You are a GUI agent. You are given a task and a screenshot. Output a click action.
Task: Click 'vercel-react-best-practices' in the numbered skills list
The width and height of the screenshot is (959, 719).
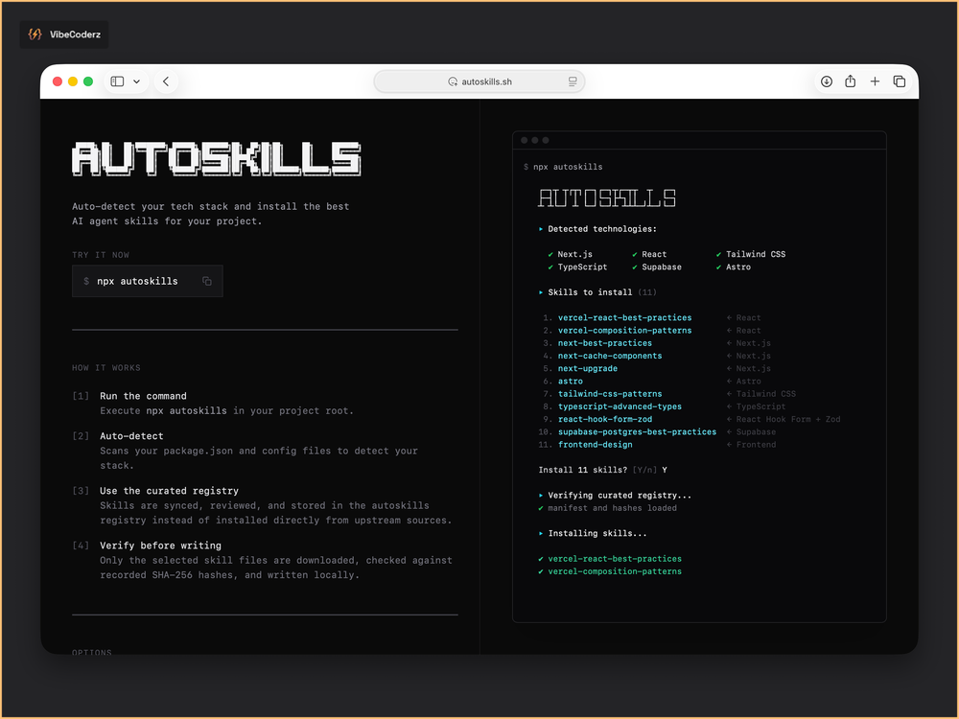(x=624, y=318)
